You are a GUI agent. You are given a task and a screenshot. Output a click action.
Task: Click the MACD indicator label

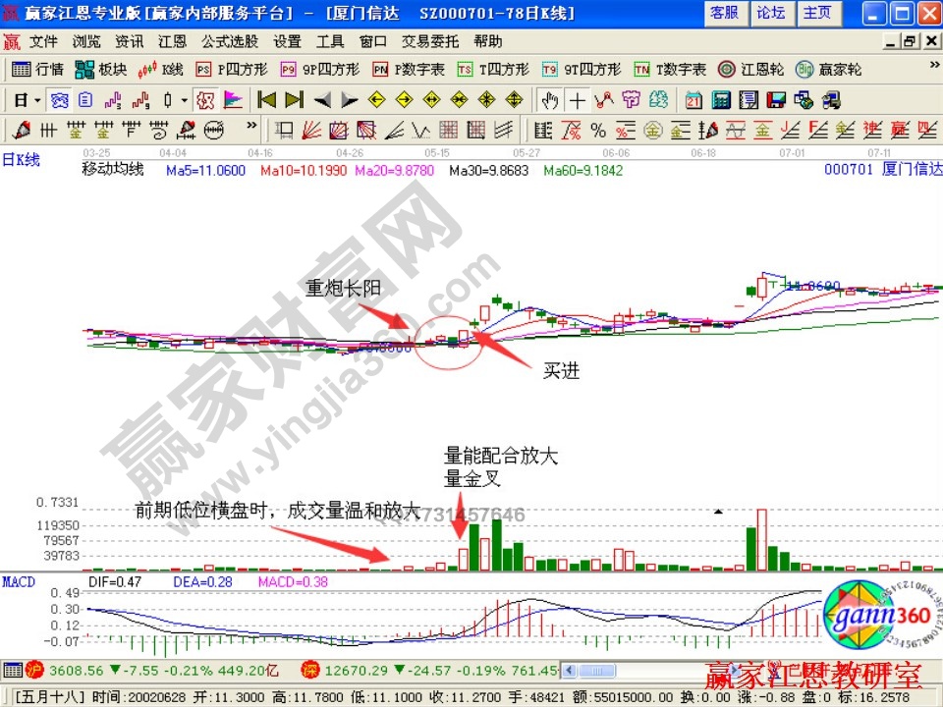point(19,582)
